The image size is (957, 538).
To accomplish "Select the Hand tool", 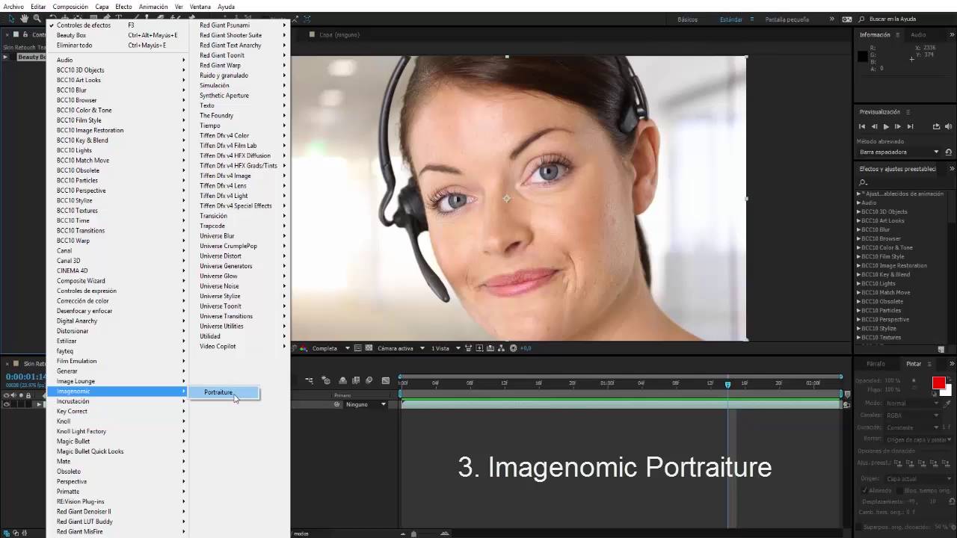I will click(x=25, y=18).
